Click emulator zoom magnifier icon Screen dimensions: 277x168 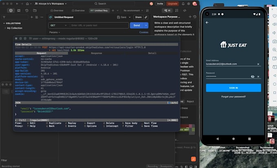coord(274,50)
